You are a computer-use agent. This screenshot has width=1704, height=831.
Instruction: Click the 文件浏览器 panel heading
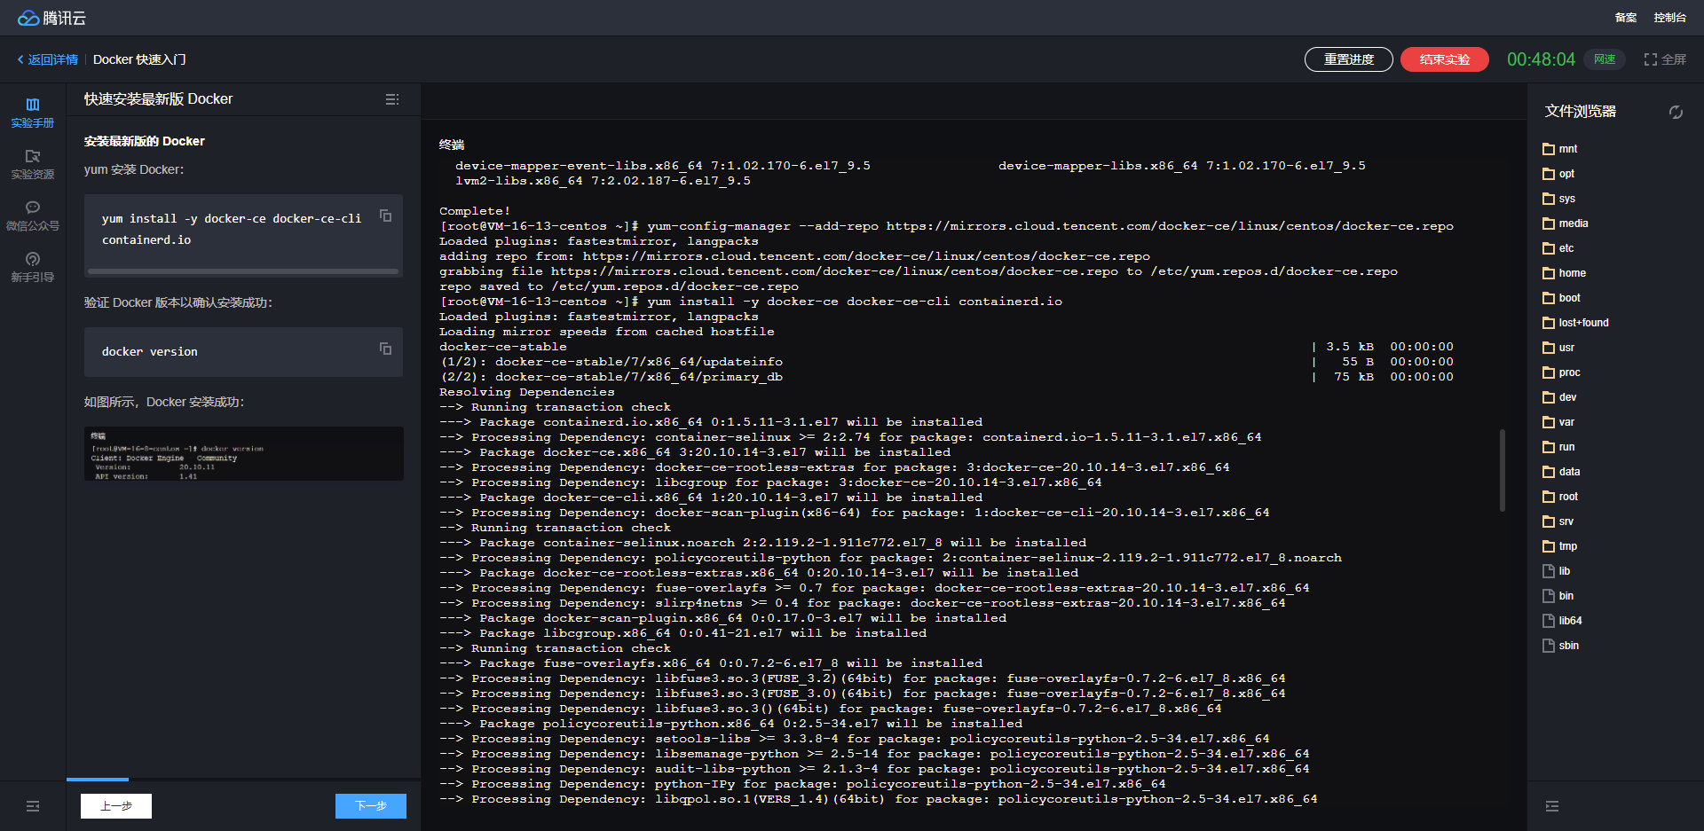(1581, 112)
